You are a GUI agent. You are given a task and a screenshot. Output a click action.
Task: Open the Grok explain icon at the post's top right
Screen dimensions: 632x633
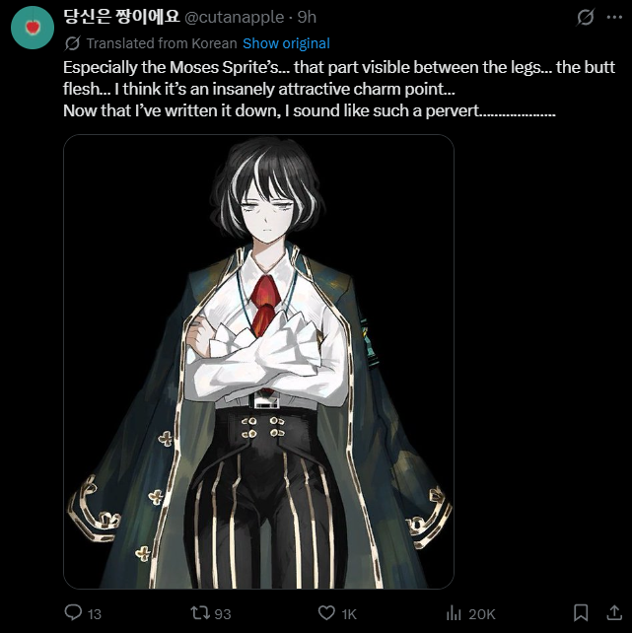tap(585, 18)
